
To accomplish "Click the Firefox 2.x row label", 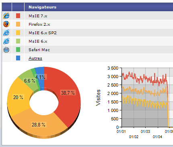I will click(x=39, y=25).
